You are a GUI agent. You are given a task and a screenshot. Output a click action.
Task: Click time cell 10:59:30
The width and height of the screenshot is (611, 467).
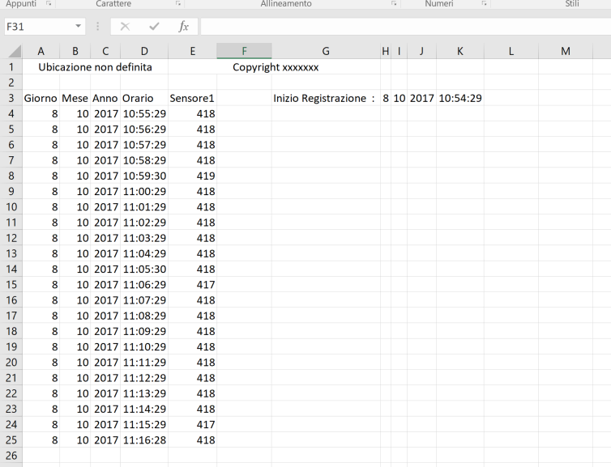click(144, 176)
